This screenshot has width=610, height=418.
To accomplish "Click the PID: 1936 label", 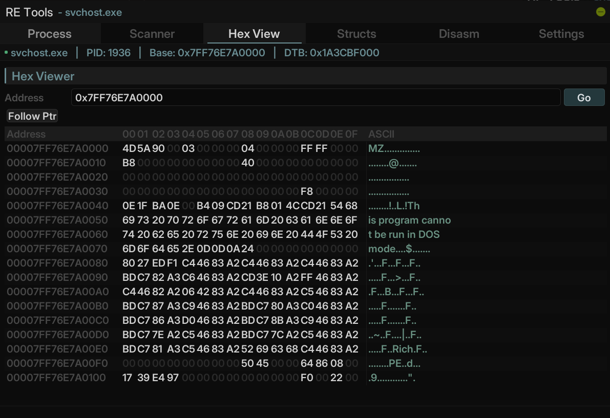I will pos(108,53).
